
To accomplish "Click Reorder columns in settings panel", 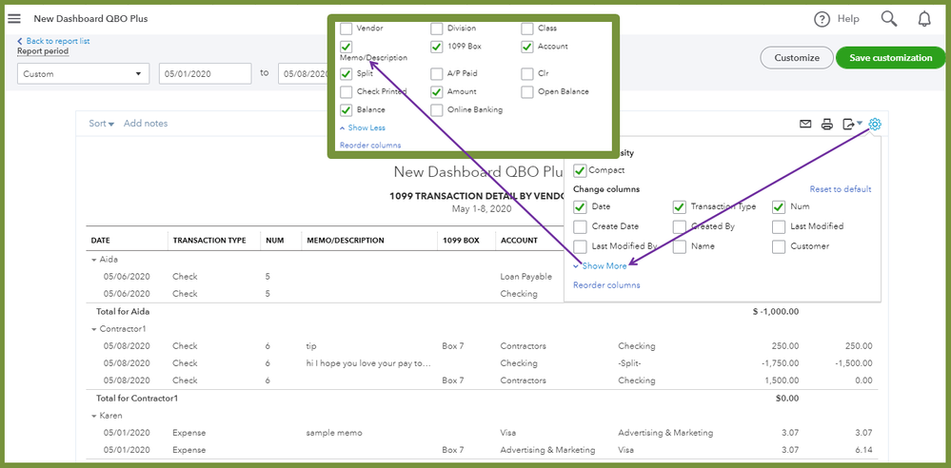I will coord(606,285).
